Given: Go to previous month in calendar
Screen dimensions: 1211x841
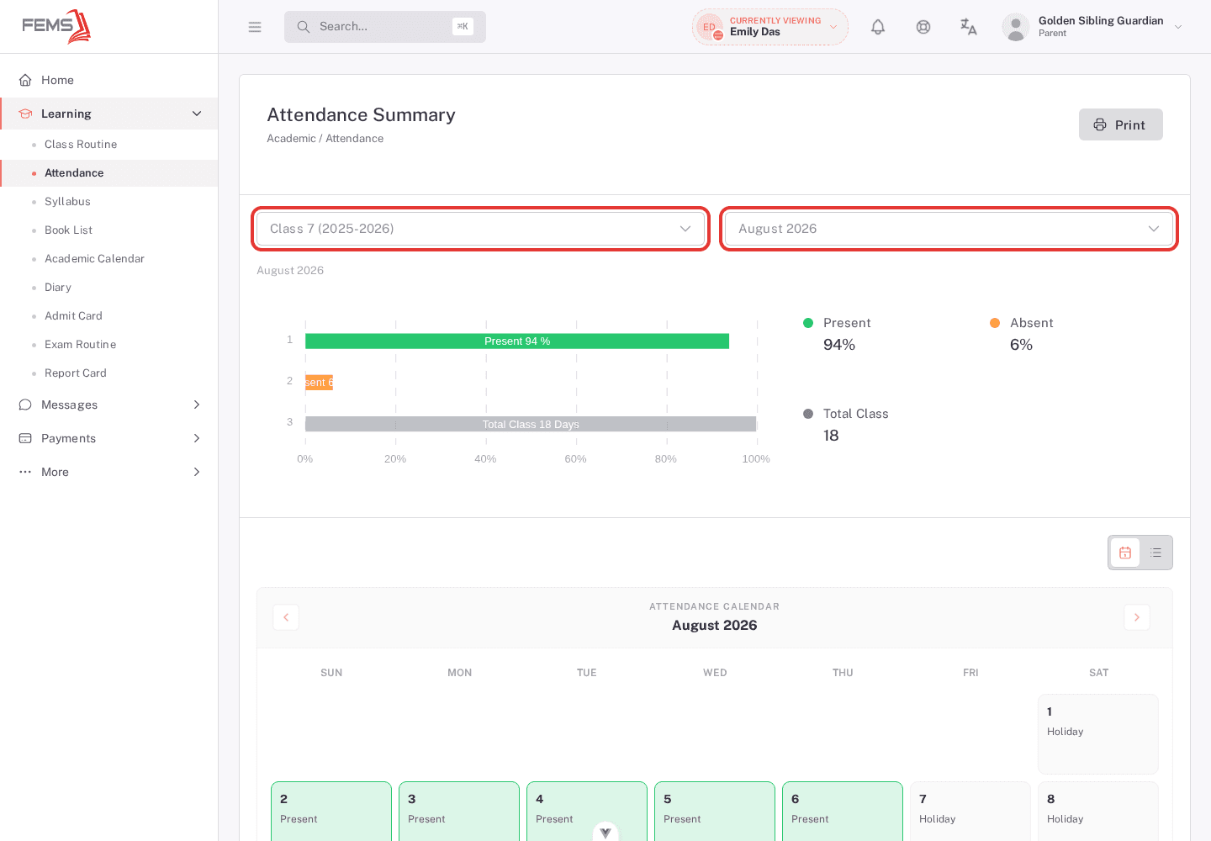Looking at the screenshot, I should tap(286, 617).
